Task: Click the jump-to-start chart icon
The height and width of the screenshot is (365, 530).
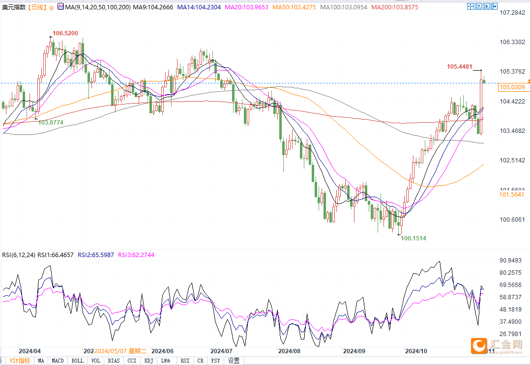Action: coord(478,6)
